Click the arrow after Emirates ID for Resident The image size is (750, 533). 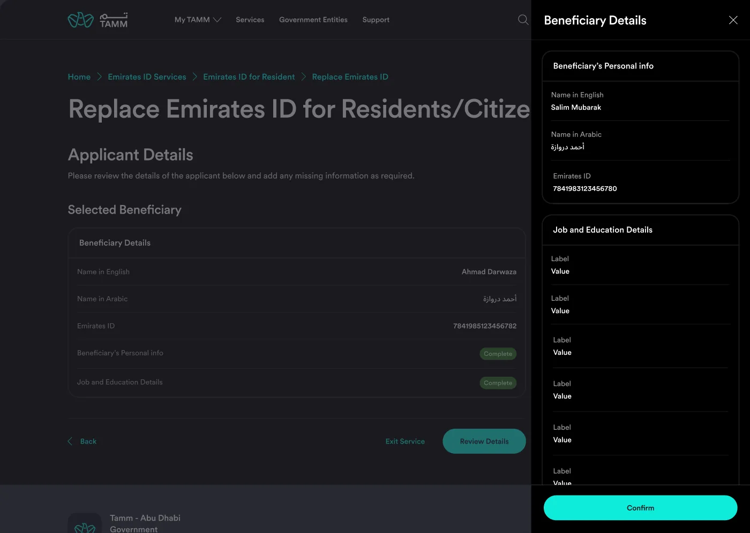point(303,77)
